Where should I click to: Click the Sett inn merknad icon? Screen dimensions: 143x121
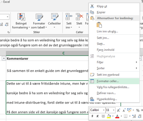(x=92, y=75)
